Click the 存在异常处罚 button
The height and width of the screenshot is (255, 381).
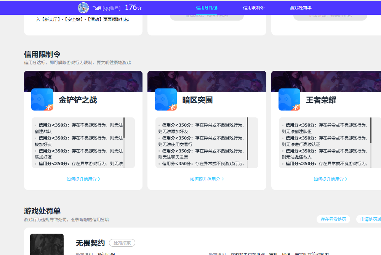pyautogui.click(x=333, y=219)
